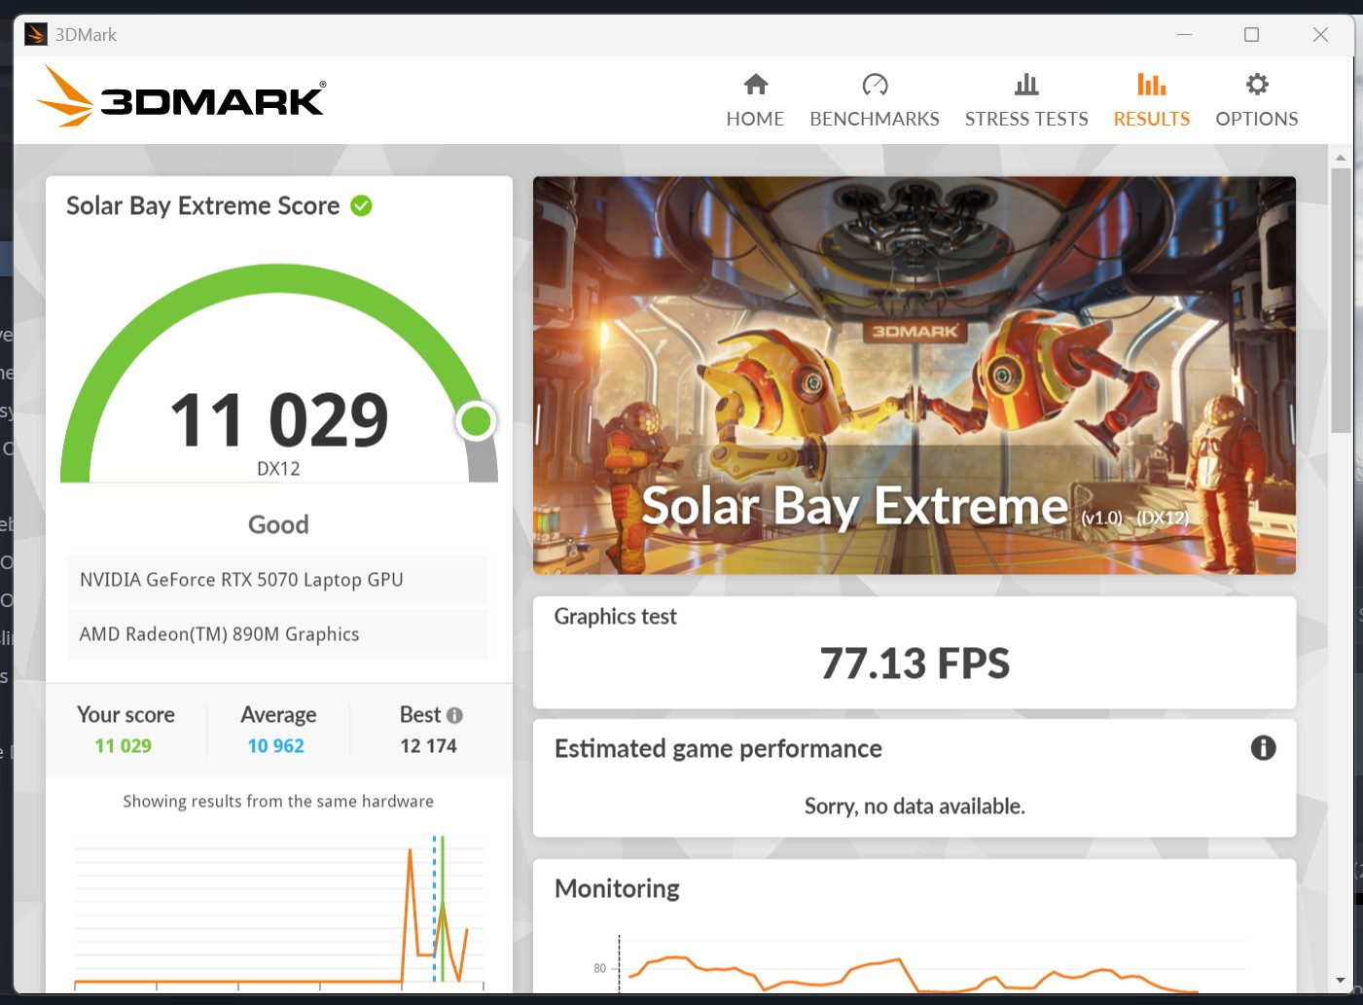Select the STRESS TESTS tab label
This screenshot has height=1005, width=1363.
[1026, 119]
